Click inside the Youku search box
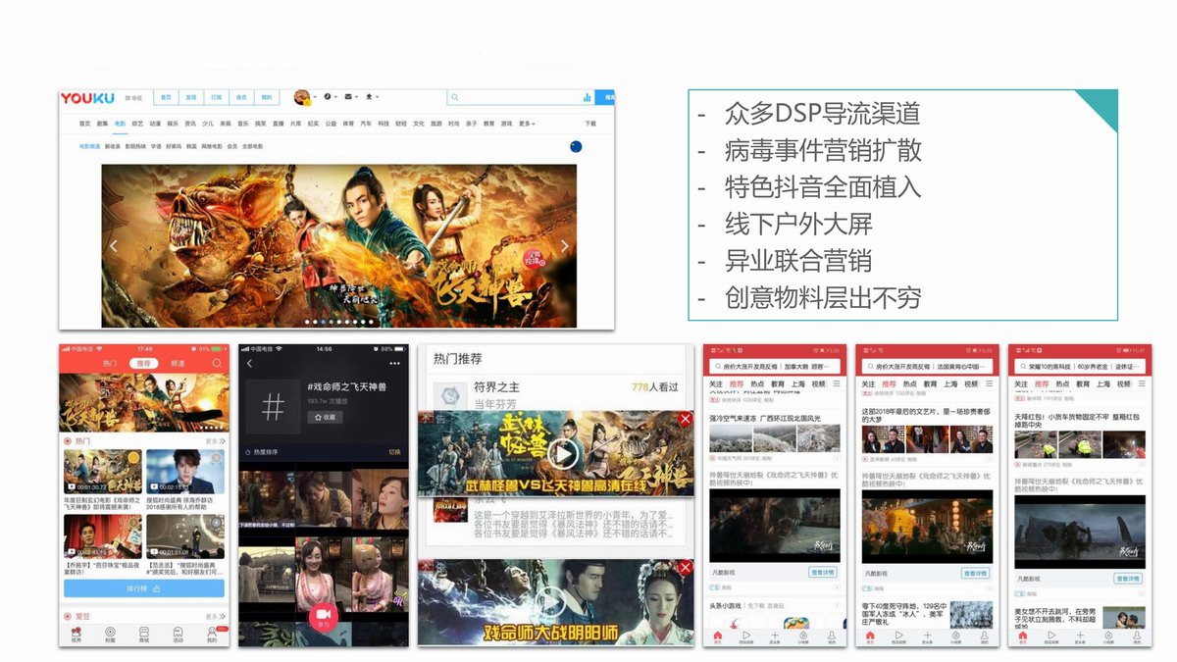The image size is (1177, 662). click(x=515, y=97)
